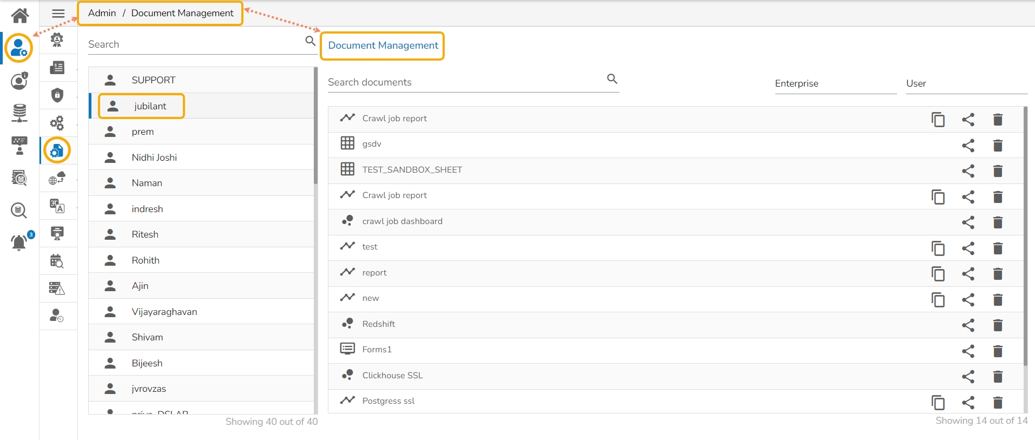The width and height of the screenshot is (1035, 440).
Task: Share the Redshift dashboard
Action: (x=968, y=325)
